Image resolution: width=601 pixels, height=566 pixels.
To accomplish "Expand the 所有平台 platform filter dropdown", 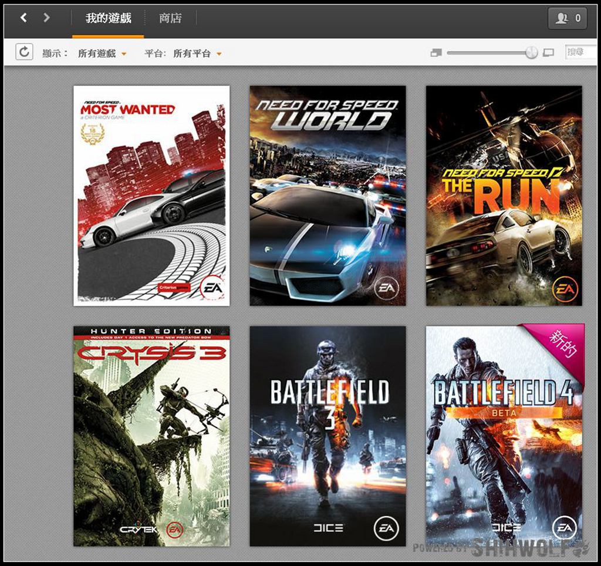I will (x=197, y=53).
